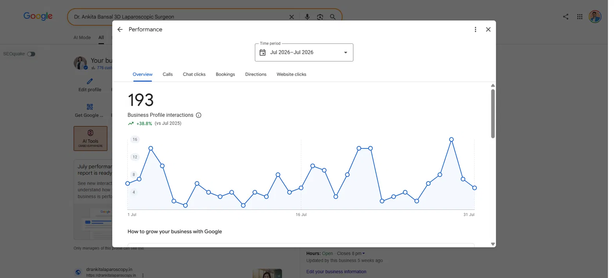Click 'How to grow your business with Google'
The height and width of the screenshot is (278, 614).
(175, 231)
